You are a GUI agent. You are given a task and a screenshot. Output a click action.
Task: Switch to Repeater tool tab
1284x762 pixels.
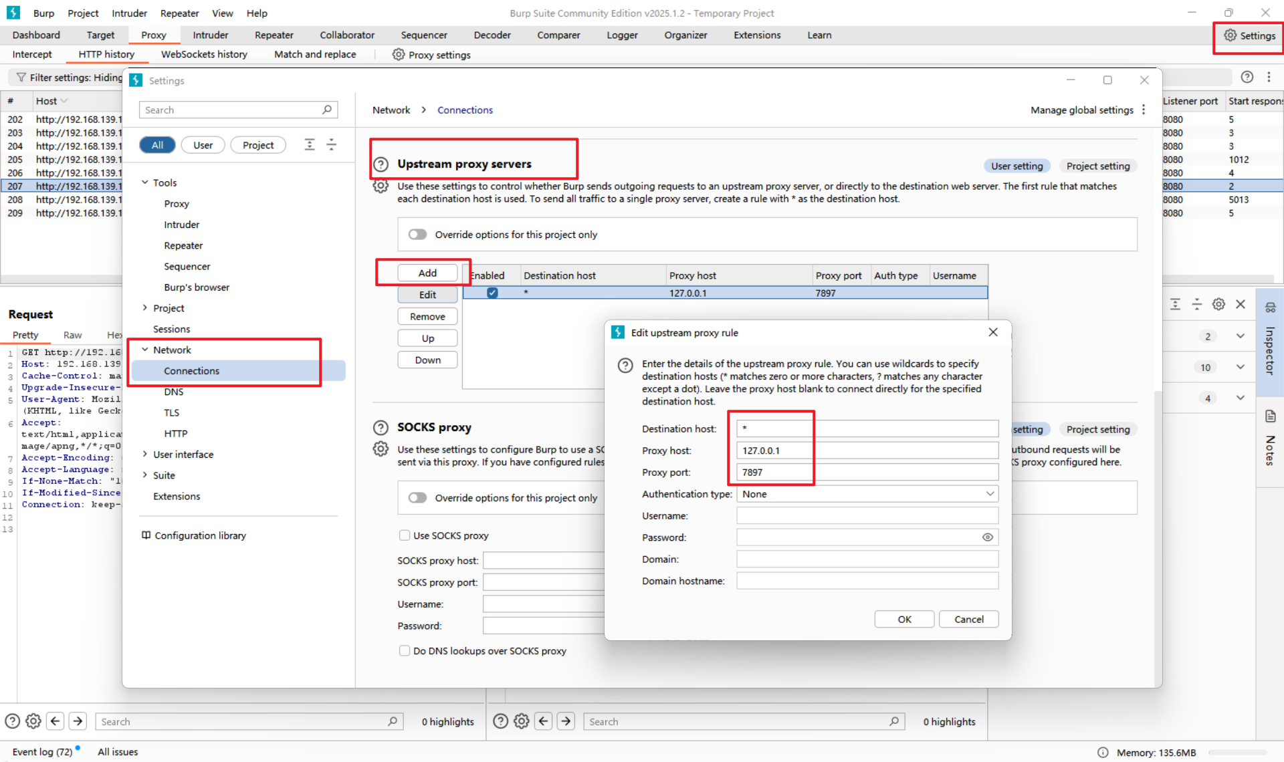pos(274,35)
